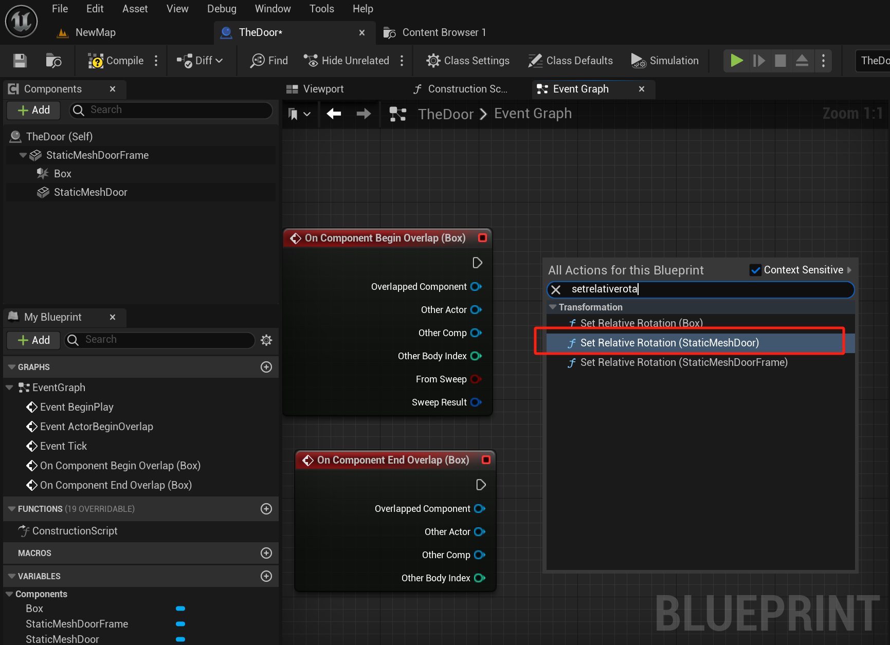Click the Save floppy disk icon

[20, 61]
